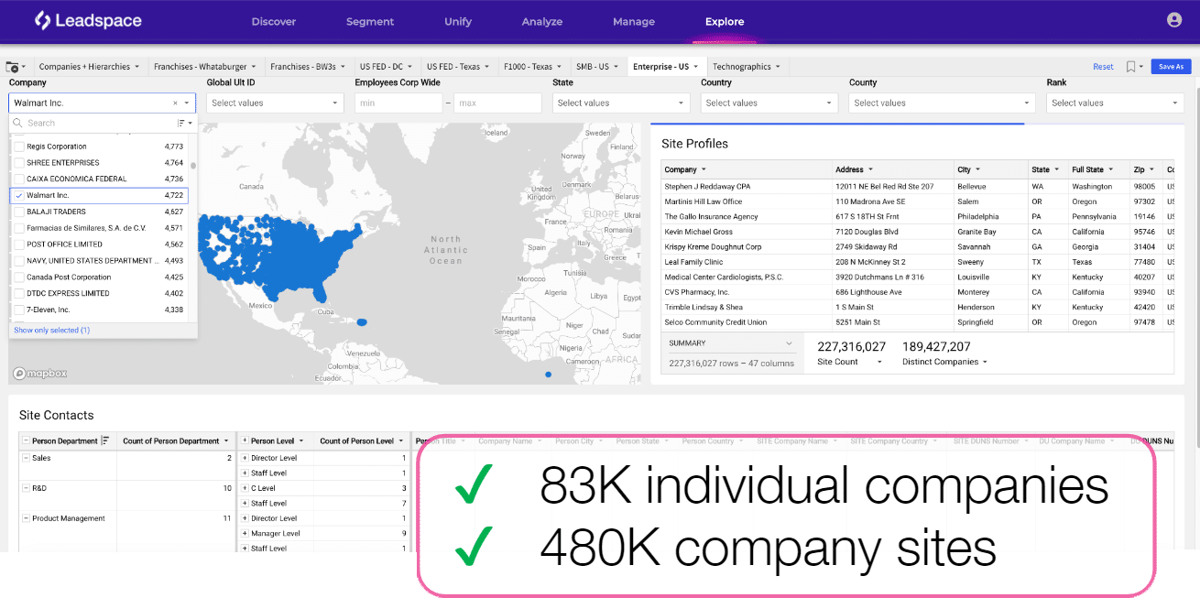Click the Reset link
Viewport: 1200px width, 598px height.
pos(1103,67)
